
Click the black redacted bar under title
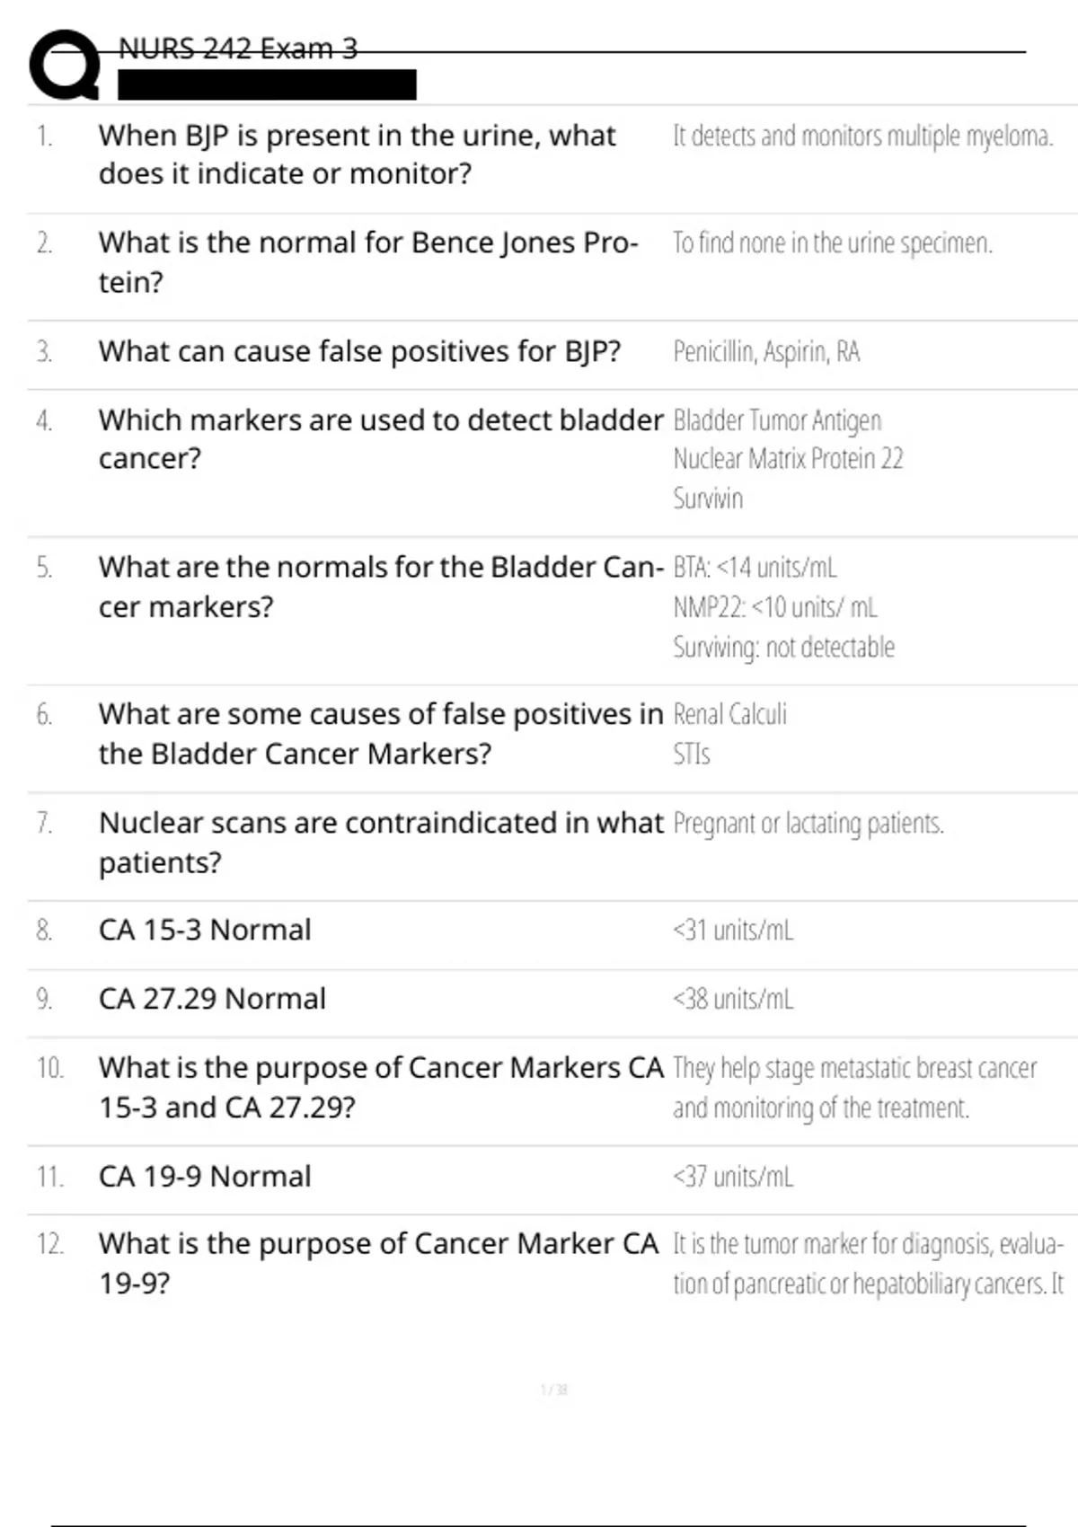click(x=267, y=85)
